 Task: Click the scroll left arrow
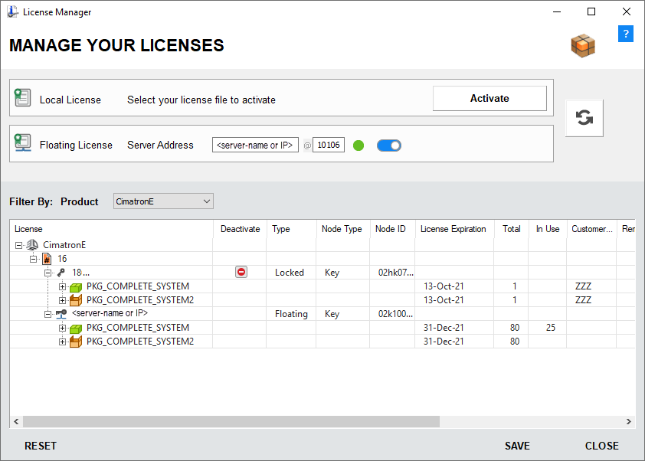pos(16,421)
